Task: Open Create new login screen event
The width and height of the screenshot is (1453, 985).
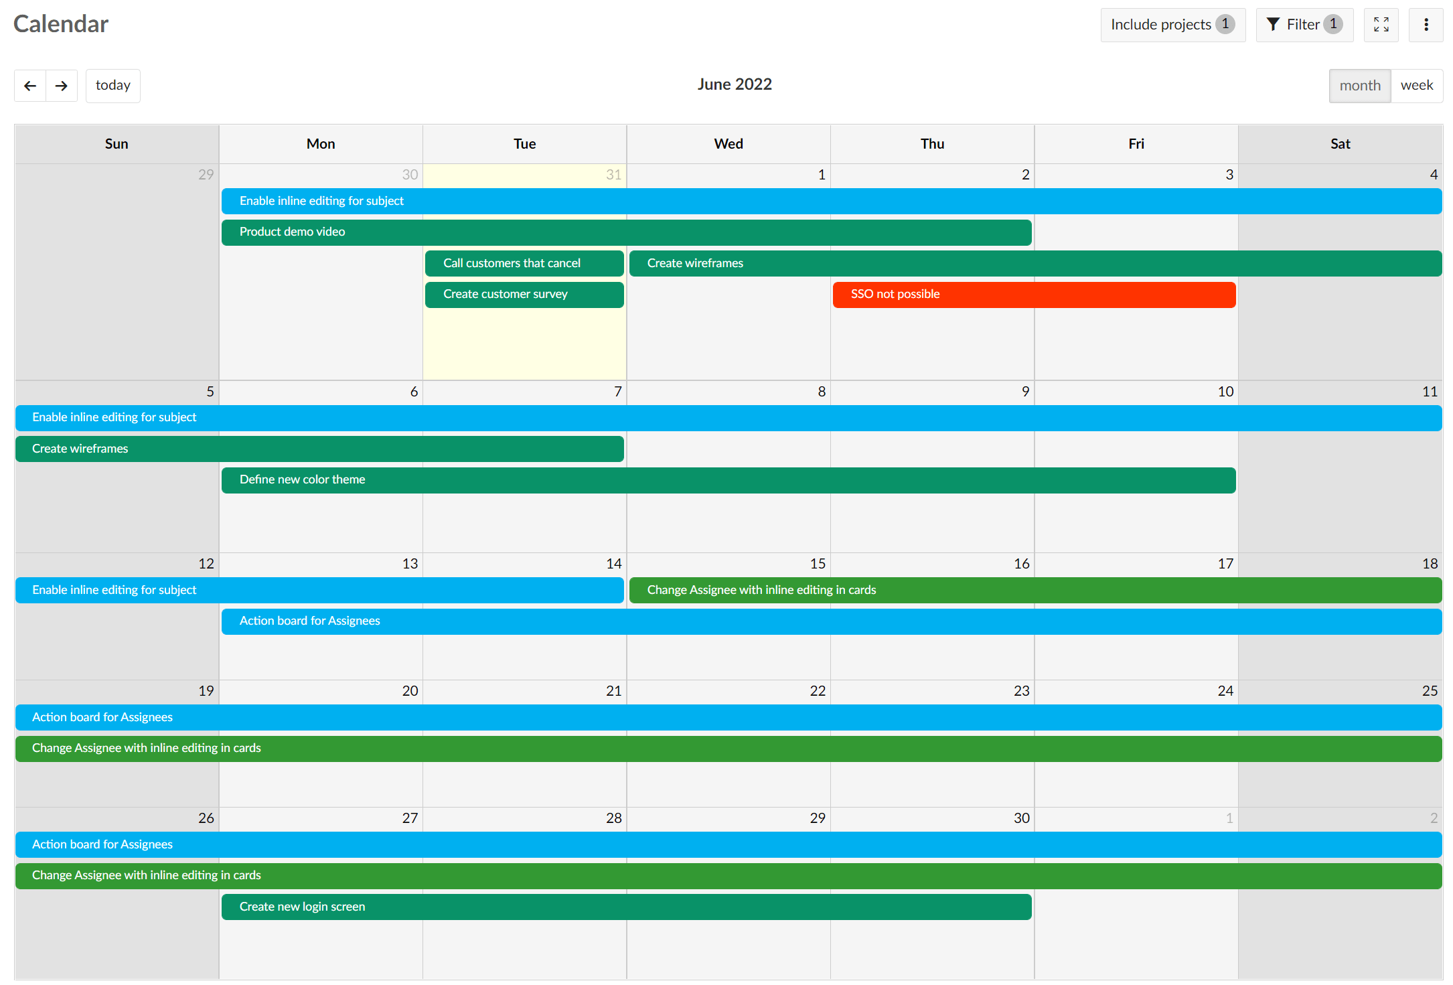Action: 625,907
